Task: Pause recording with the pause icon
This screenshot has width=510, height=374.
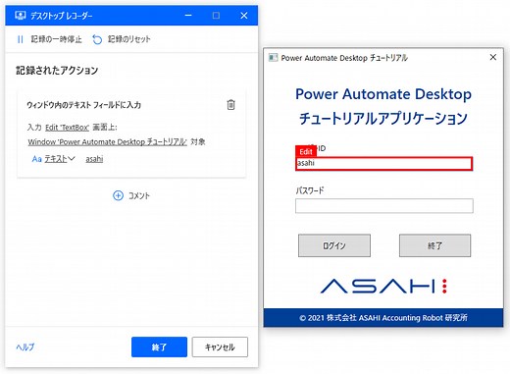Action: (21, 39)
